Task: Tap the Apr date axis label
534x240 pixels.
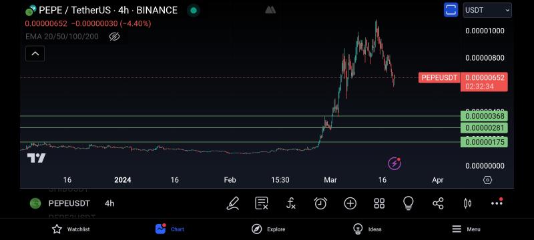Action: [x=438, y=180]
